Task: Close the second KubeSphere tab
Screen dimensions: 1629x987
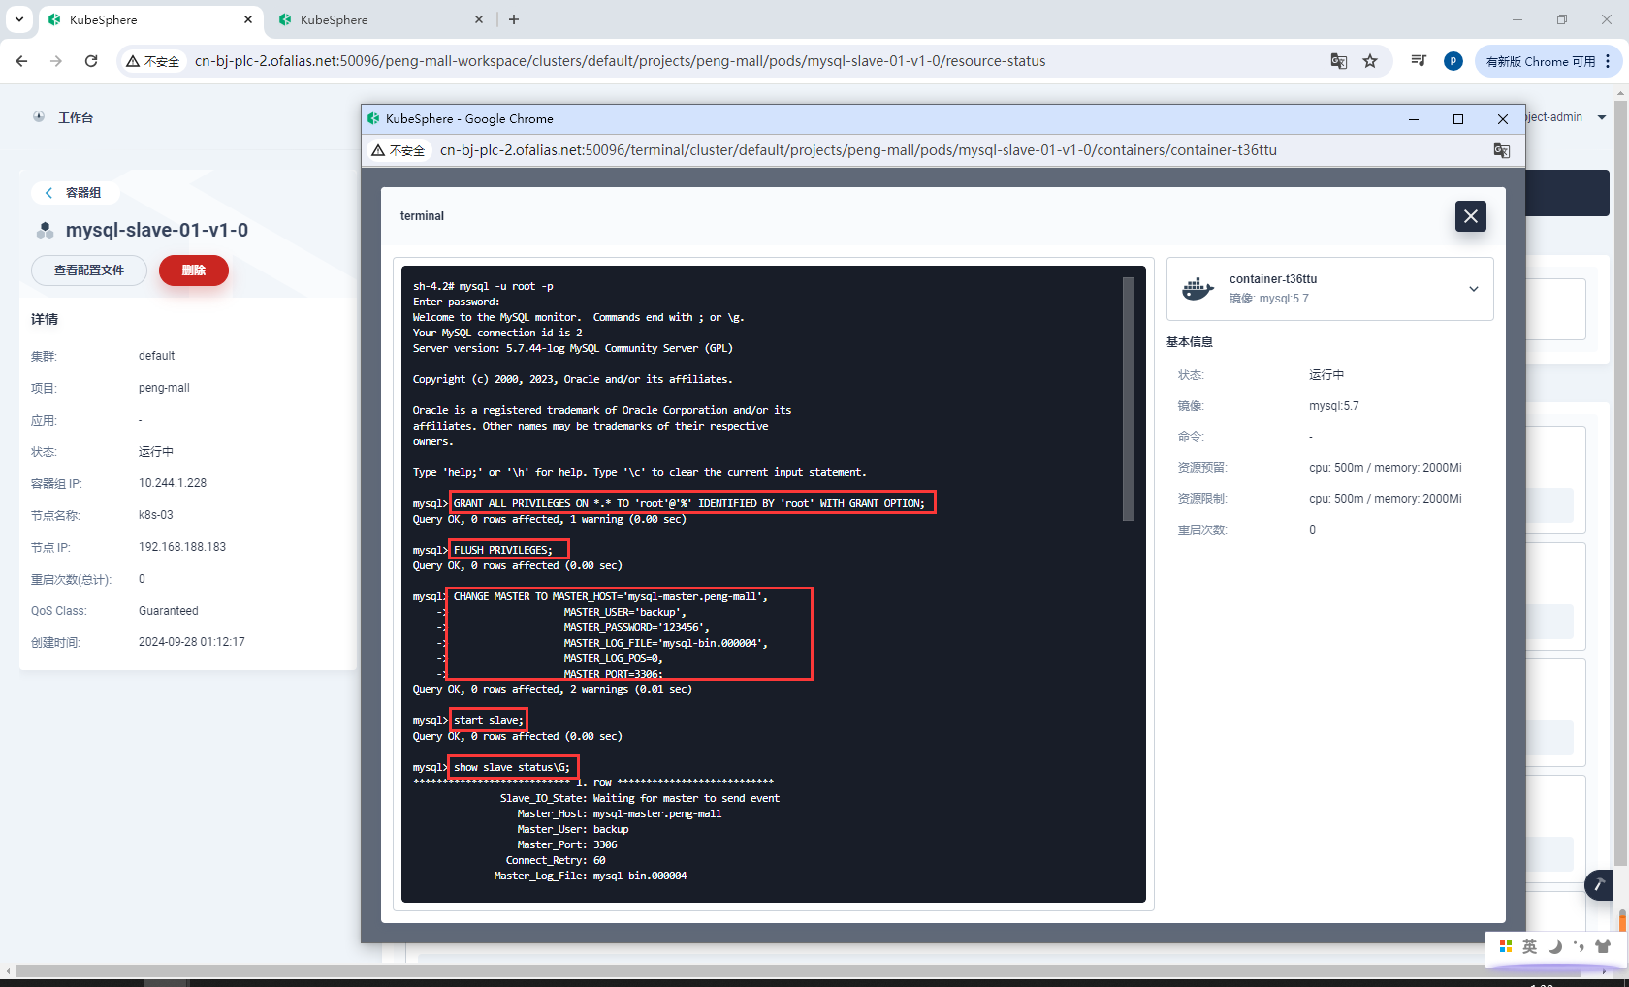Action: 478,19
